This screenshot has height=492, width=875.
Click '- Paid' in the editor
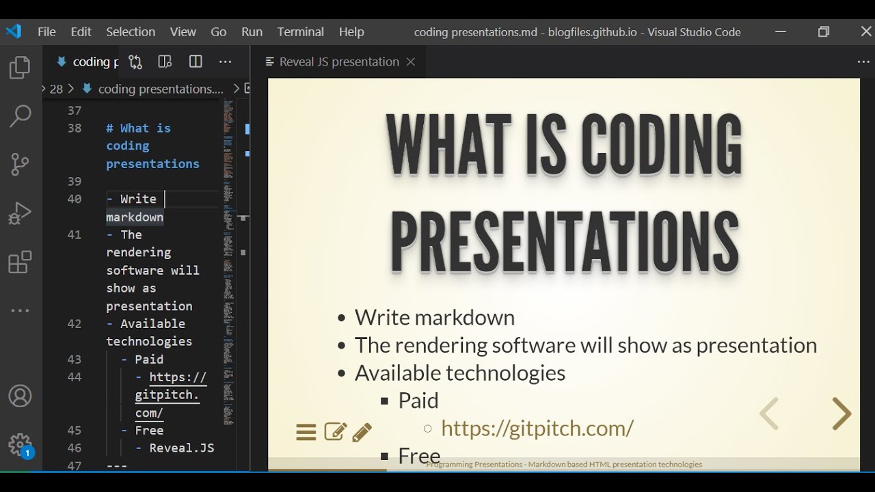[142, 359]
